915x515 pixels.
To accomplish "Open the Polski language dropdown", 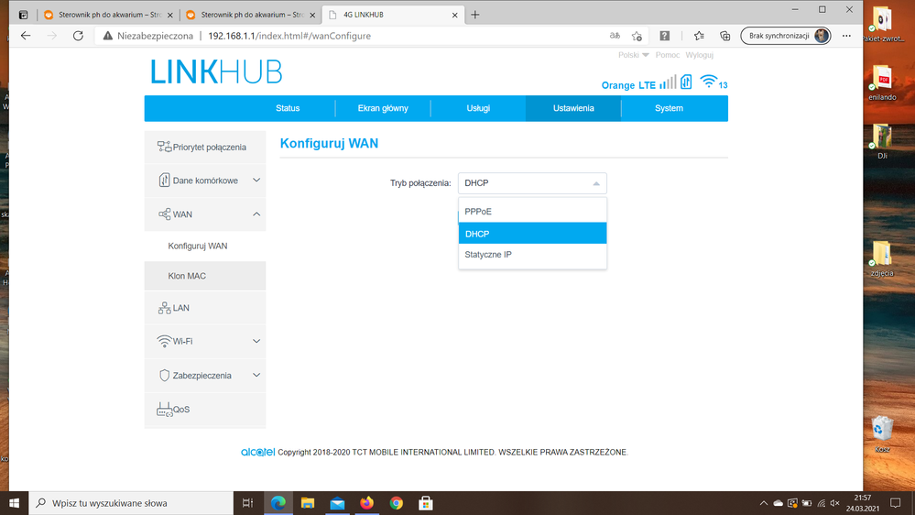I will point(633,55).
